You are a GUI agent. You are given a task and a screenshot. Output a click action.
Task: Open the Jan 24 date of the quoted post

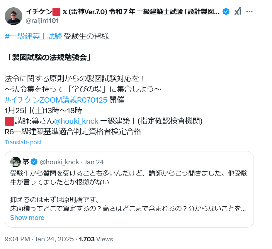tap(94, 162)
